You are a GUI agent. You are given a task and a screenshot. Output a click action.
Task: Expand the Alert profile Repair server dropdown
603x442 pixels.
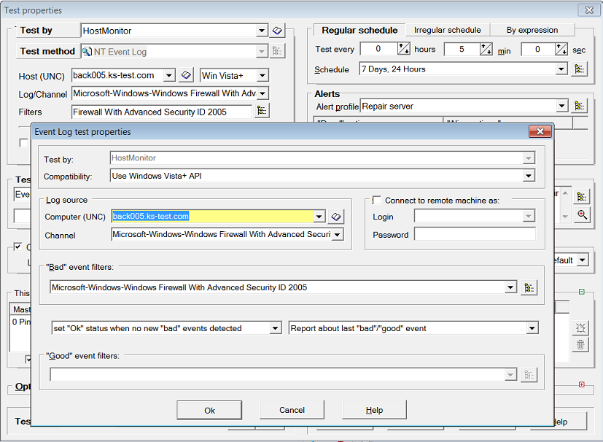point(562,106)
